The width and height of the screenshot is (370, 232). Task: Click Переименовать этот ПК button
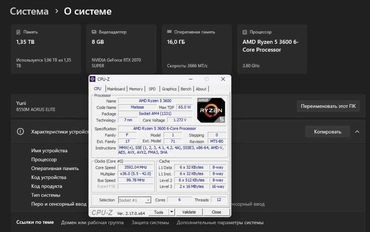pyautogui.click(x=328, y=106)
